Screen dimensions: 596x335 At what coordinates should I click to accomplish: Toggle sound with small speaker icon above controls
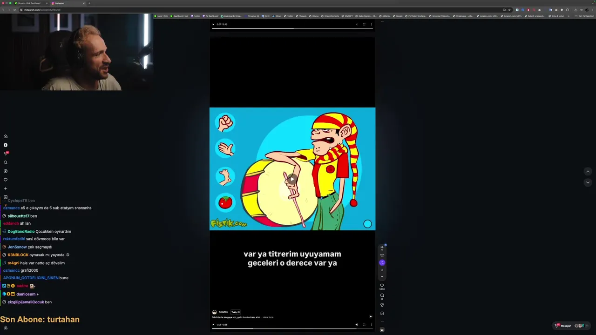[x=371, y=316]
